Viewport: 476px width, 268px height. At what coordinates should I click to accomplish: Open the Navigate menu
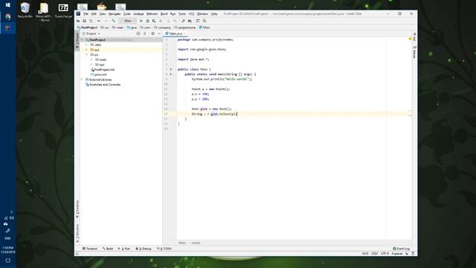point(115,14)
